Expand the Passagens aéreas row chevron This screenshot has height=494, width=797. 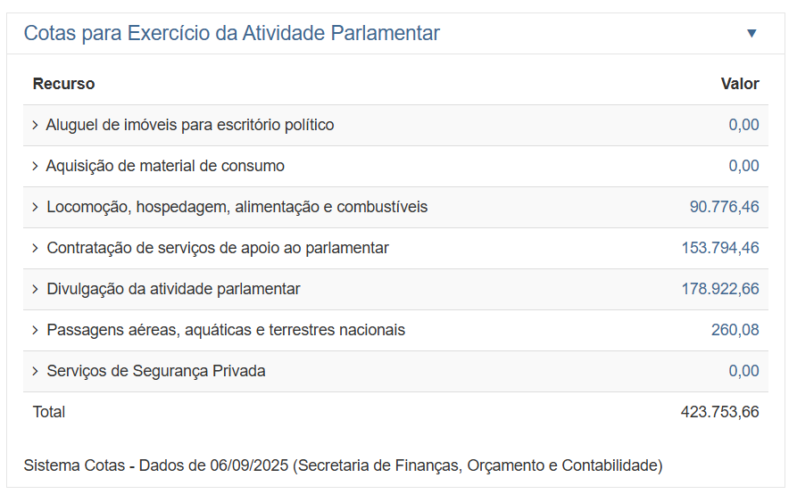(36, 330)
